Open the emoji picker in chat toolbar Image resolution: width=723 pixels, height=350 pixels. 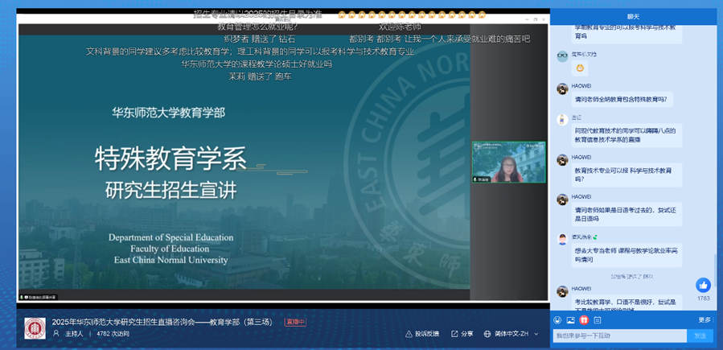pos(557,319)
